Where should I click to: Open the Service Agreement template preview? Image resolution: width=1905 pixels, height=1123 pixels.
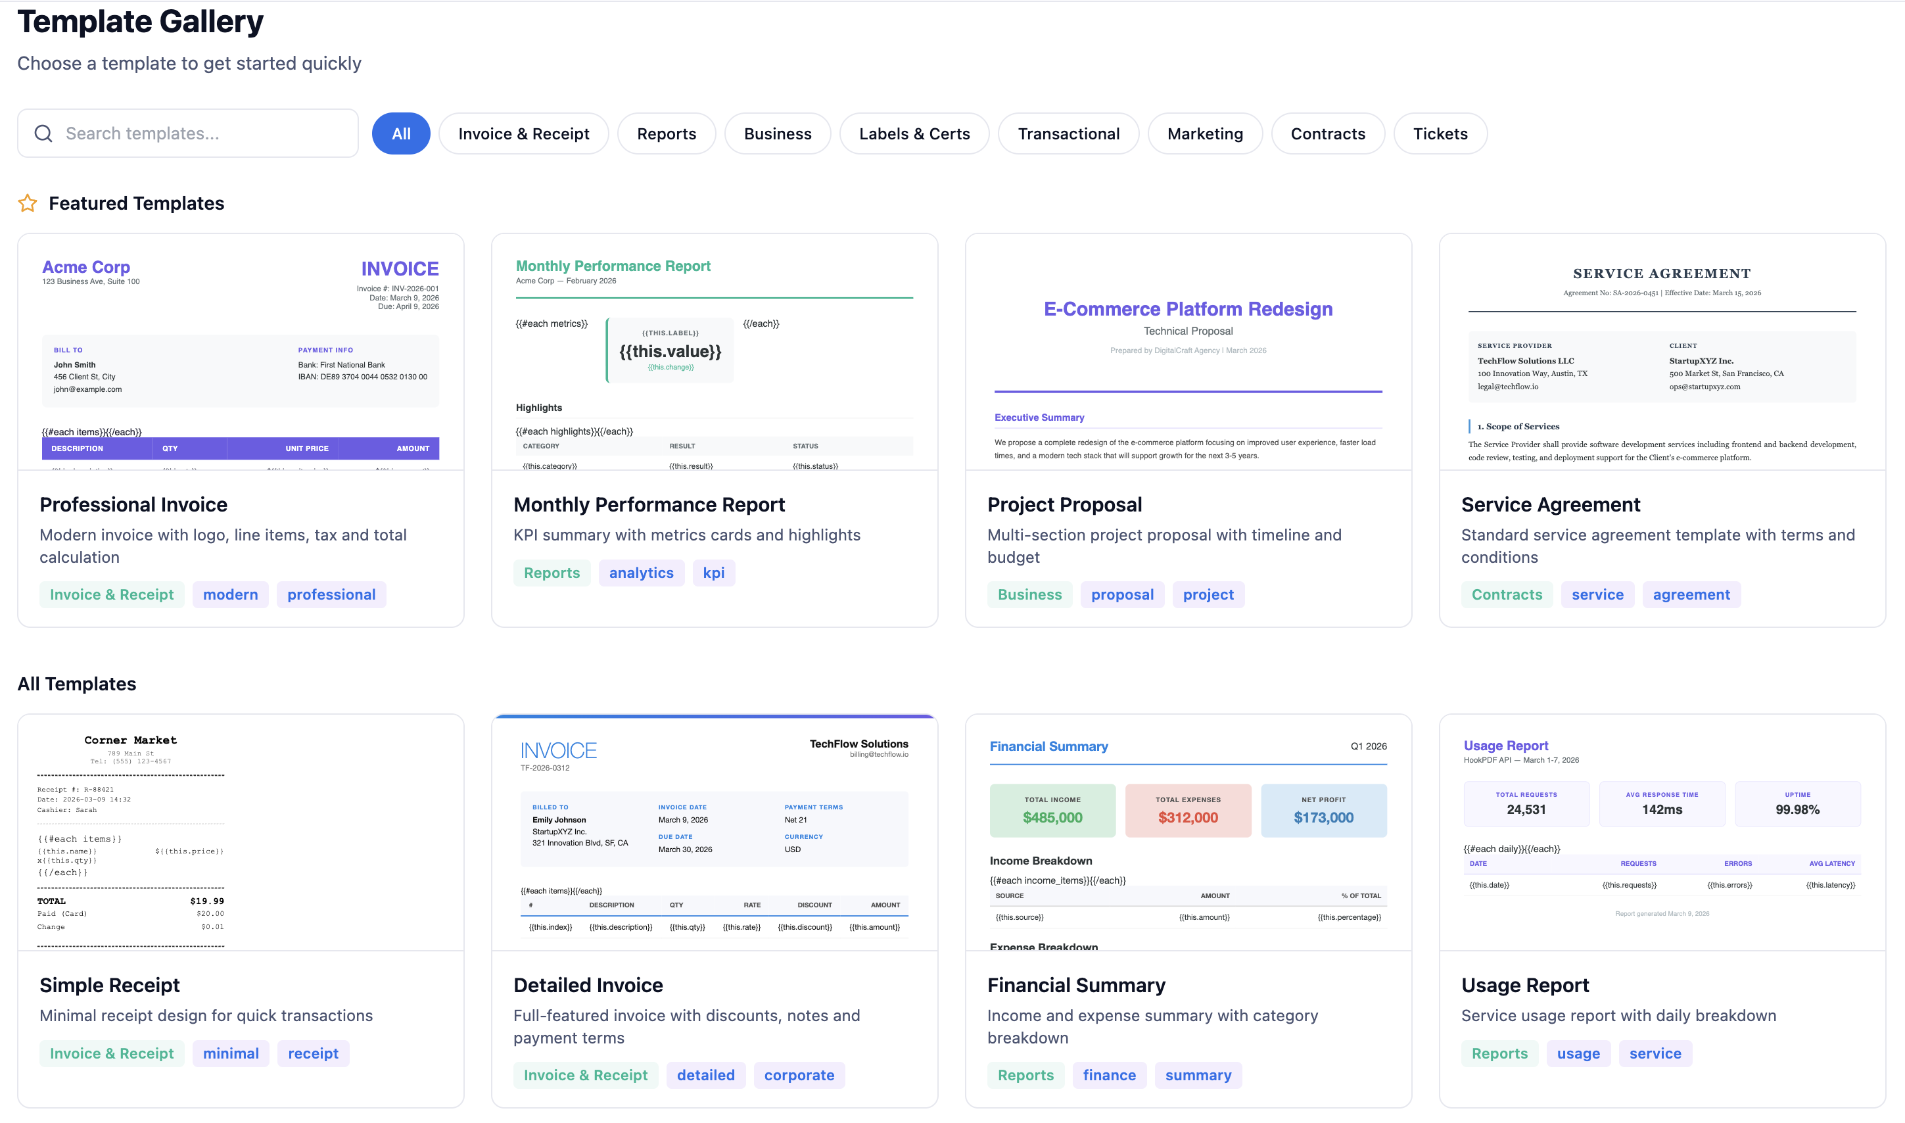tap(1661, 352)
